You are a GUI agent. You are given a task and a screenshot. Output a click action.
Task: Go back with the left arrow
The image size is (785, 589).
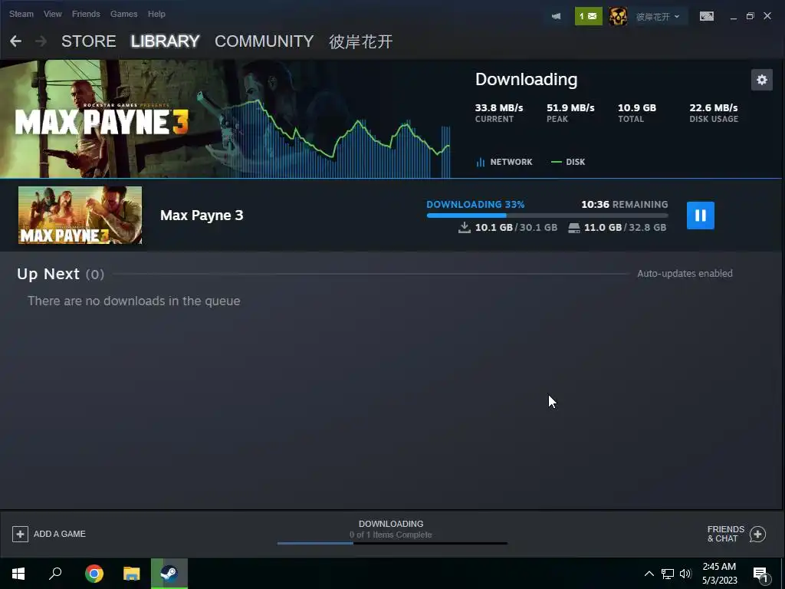pyautogui.click(x=15, y=41)
